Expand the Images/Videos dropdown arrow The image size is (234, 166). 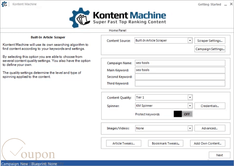pos(190,128)
